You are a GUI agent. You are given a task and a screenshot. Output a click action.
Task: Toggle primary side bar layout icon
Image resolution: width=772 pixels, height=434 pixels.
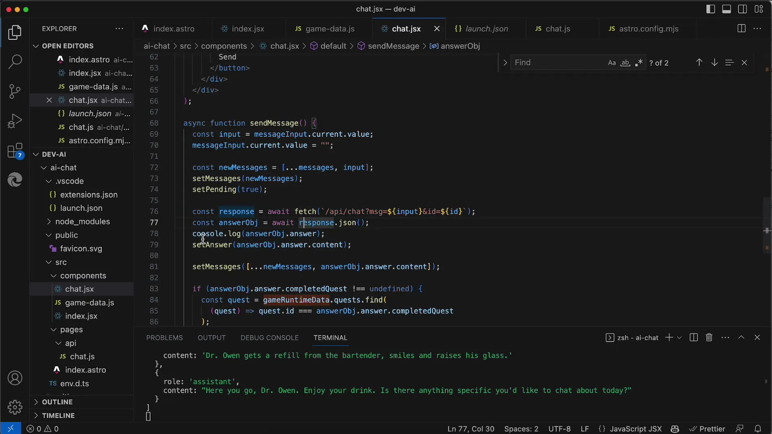click(711, 9)
